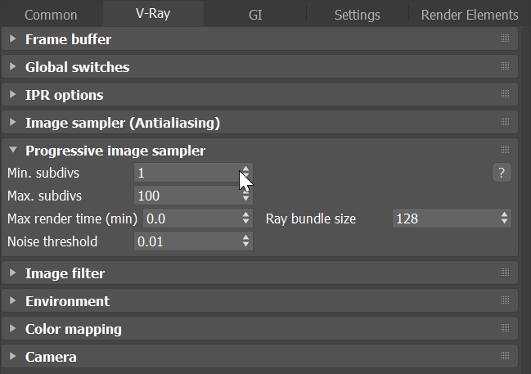The height and width of the screenshot is (374, 531).
Task: Expand the Environment rollout
Action: (x=67, y=301)
